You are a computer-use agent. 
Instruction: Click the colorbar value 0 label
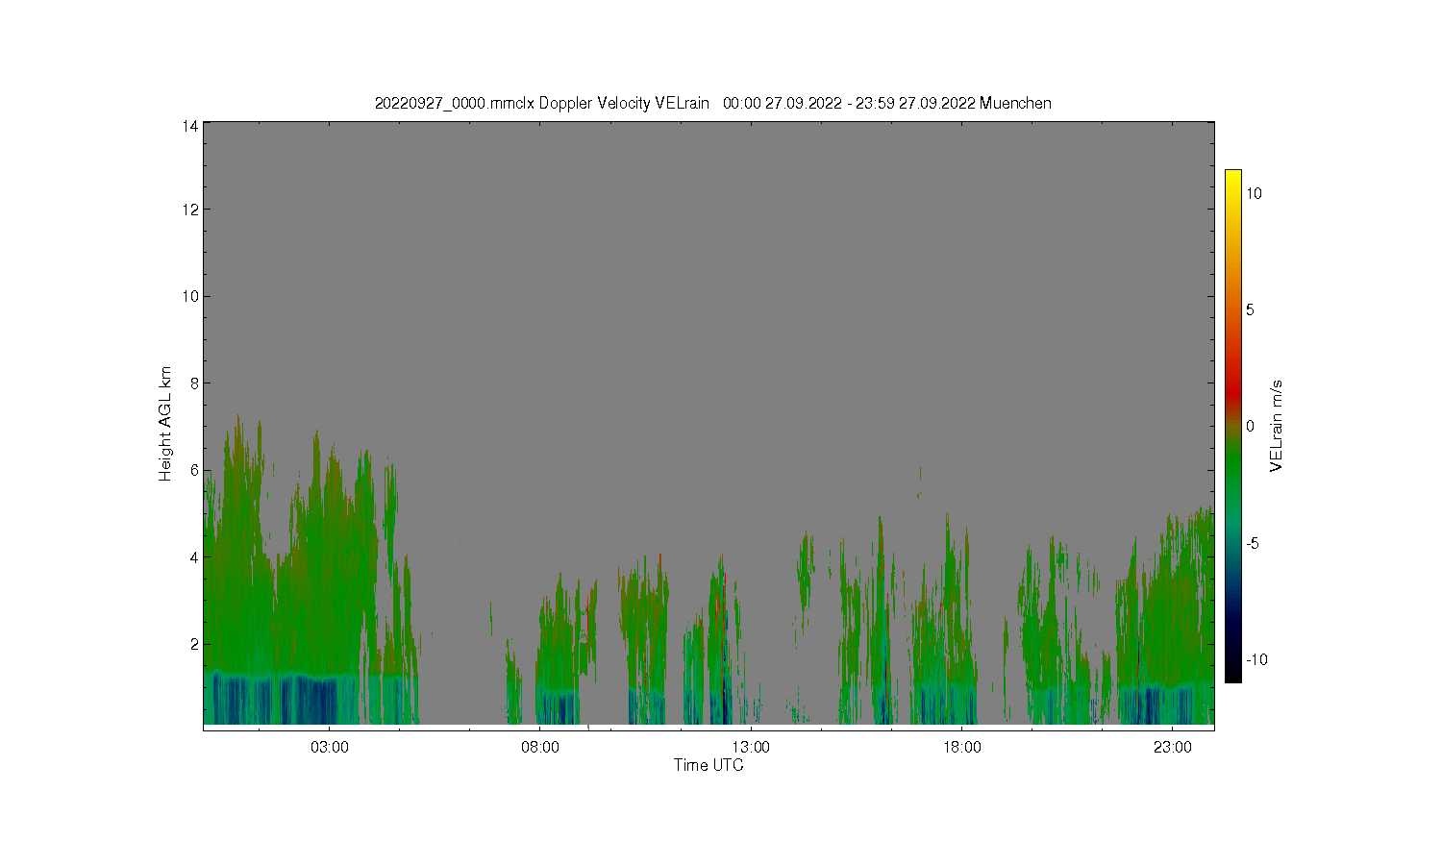coord(1250,427)
